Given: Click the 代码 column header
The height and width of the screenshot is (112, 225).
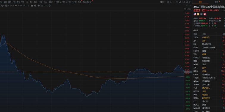Looking at the screenshot, I should point(195,34).
